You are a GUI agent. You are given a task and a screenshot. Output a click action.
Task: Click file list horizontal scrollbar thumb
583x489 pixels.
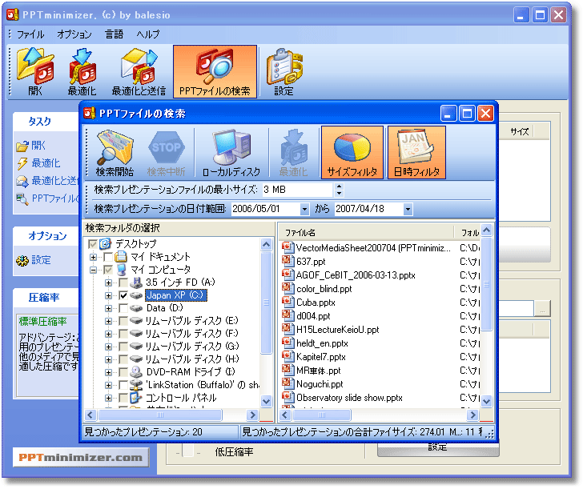(x=322, y=415)
